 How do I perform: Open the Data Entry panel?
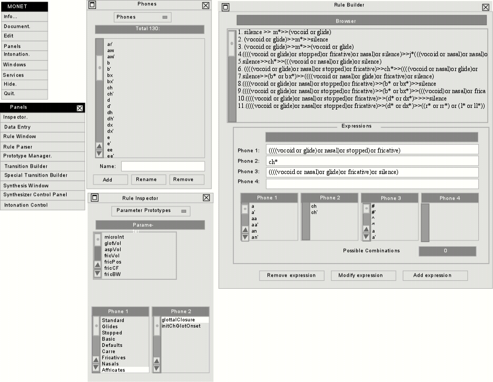click(x=42, y=127)
